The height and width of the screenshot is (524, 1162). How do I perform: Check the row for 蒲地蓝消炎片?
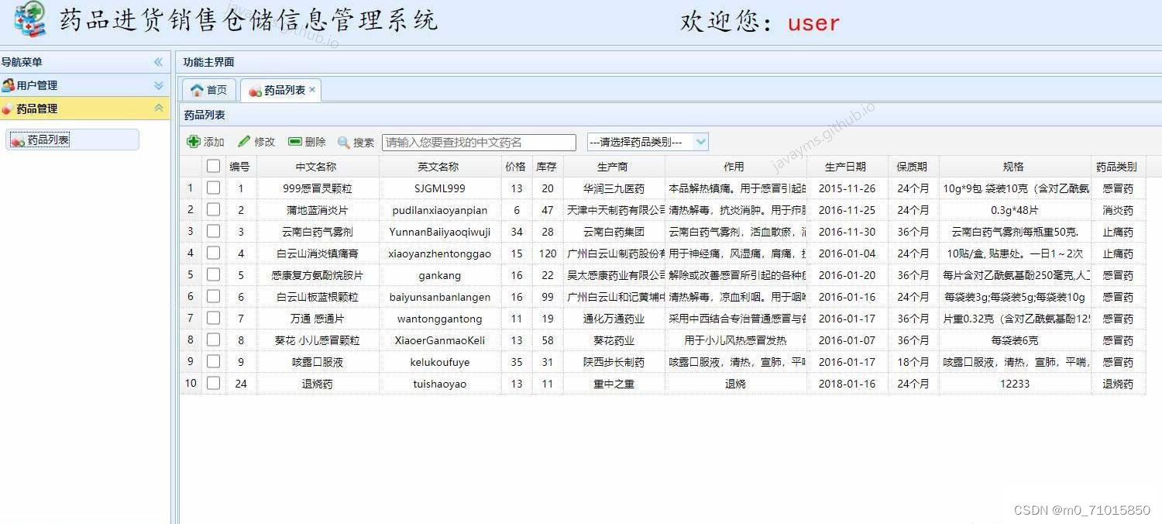tap(213, 209)
